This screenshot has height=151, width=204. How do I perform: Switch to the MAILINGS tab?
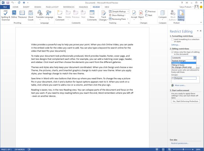coord(83,7)
